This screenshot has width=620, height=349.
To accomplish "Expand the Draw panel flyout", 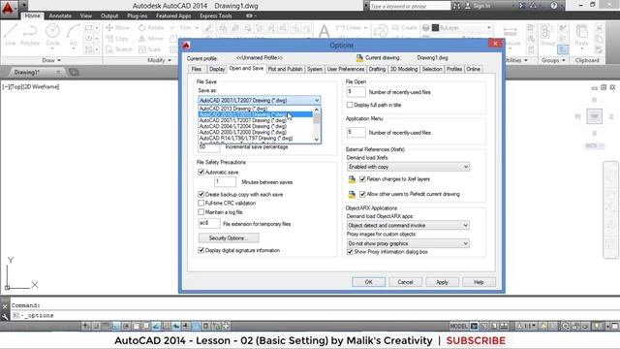I will (x=51, y=60).
